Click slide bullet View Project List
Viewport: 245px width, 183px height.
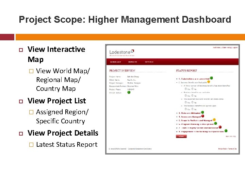[57, 101]
